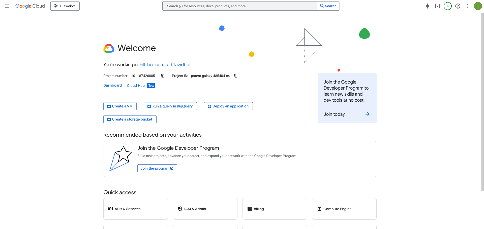Open the notifications panel
Screen dimensions: 484x229
(448, 6)
